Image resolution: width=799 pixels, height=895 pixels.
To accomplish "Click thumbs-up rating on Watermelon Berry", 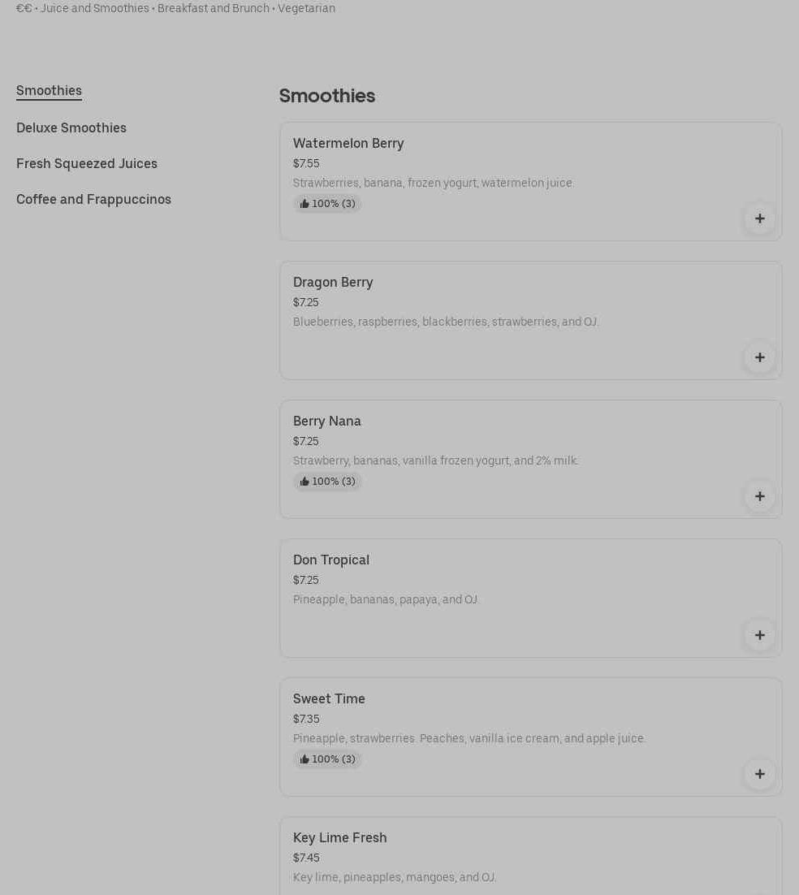I will point(327,204).
